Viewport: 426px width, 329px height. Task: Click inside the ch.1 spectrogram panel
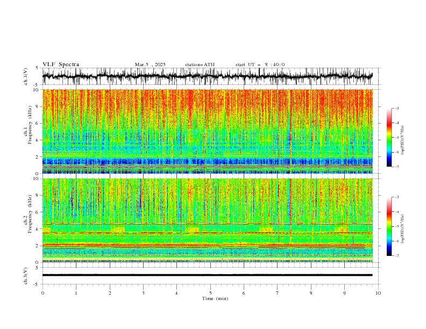coord(207,131)
